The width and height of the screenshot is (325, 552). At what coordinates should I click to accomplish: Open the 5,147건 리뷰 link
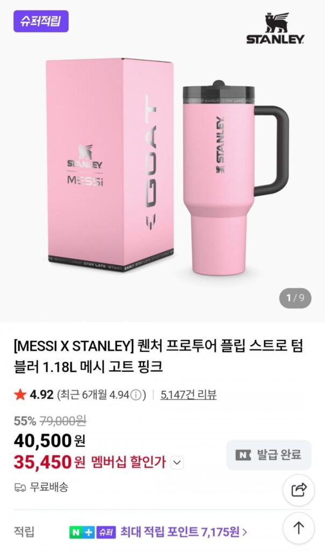(x=188, y=395)
